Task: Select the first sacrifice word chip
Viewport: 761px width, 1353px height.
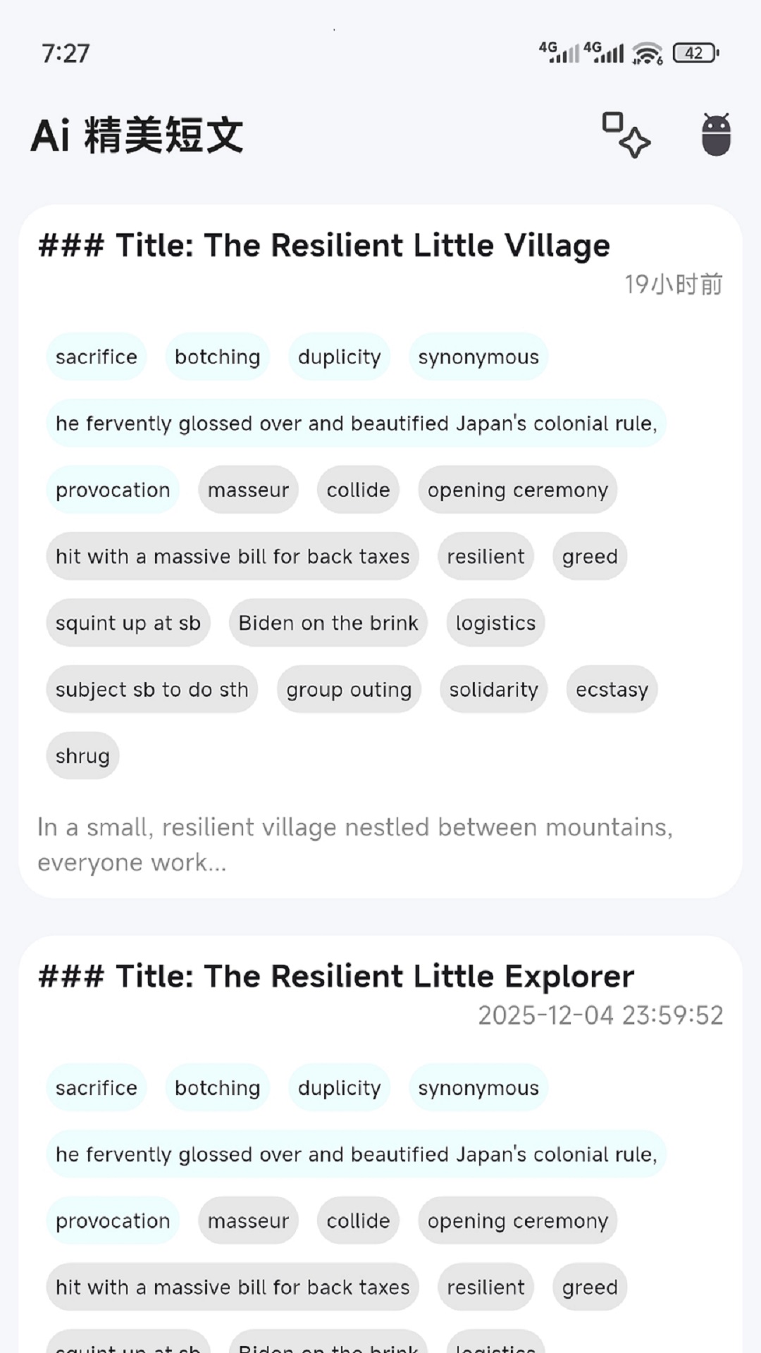Action: 97,357
